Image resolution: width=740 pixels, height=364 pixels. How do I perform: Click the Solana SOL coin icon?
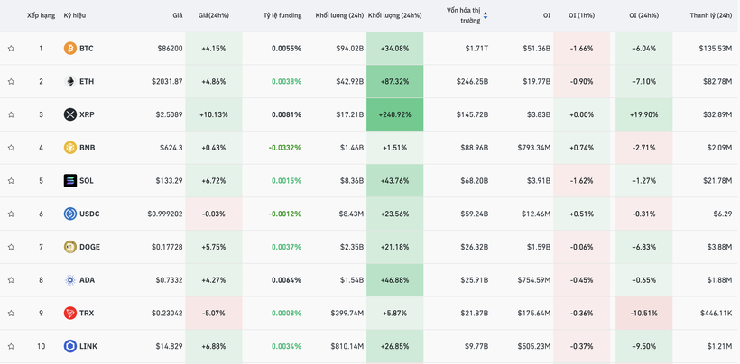click(69, 181)
